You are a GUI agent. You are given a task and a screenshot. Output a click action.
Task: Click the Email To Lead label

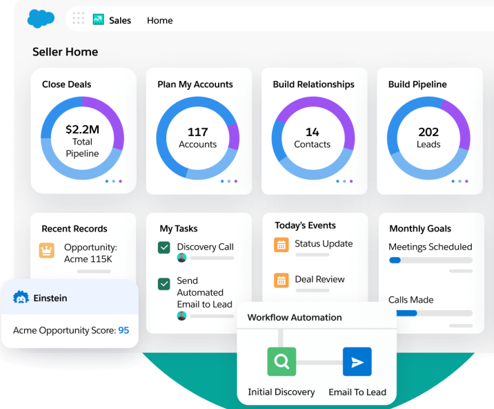coord(357,392)
